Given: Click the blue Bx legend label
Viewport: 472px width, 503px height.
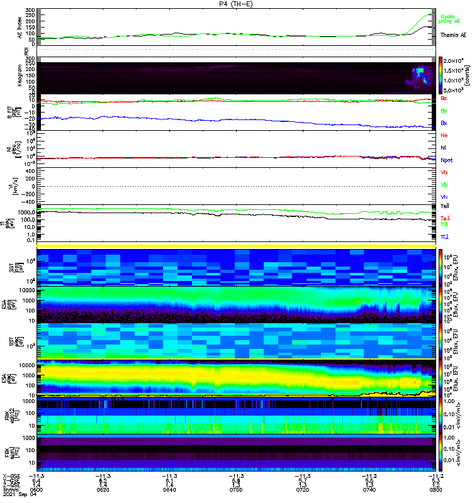Looking at the screenshot, I should click(444, 123).
